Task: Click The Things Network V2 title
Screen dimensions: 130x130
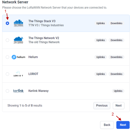Action: (x=44, y=38)
